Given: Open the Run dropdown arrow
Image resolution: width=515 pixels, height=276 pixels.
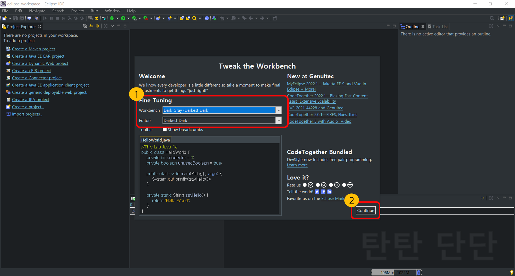Looking at the screenshot, I should click(x=128, y=18).
